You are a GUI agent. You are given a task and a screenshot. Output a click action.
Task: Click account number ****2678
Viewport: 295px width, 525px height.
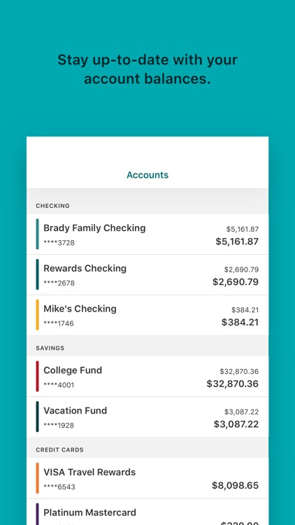pyautogui.click(x=59, y=283)
